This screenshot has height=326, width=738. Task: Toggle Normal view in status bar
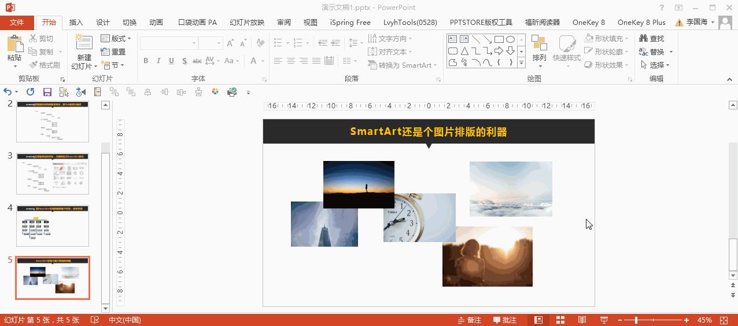coord(538,320)
